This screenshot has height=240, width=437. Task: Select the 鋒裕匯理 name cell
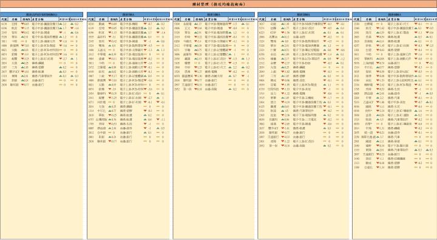coord(188,76)
